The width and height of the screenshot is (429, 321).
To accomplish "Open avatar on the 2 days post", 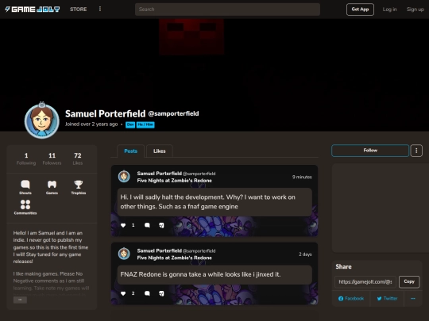I will (124, 254).
